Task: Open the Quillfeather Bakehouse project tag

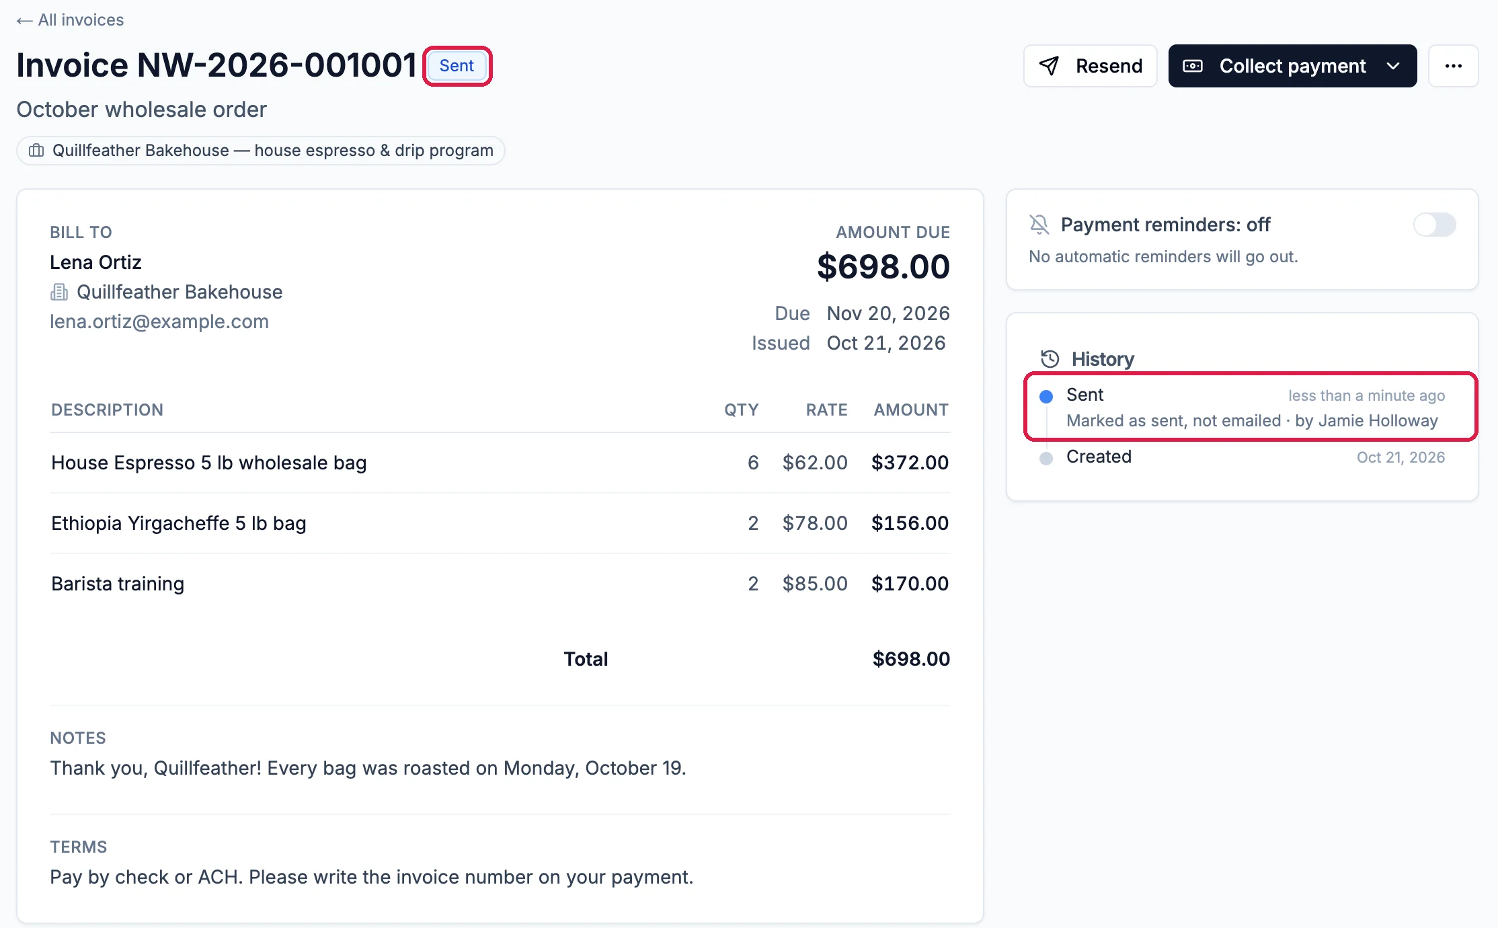Action: (x=261, y=151)
